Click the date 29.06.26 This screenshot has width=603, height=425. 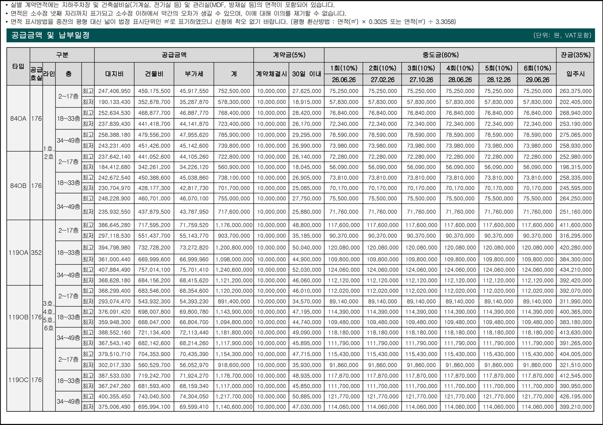pos(537,80)
